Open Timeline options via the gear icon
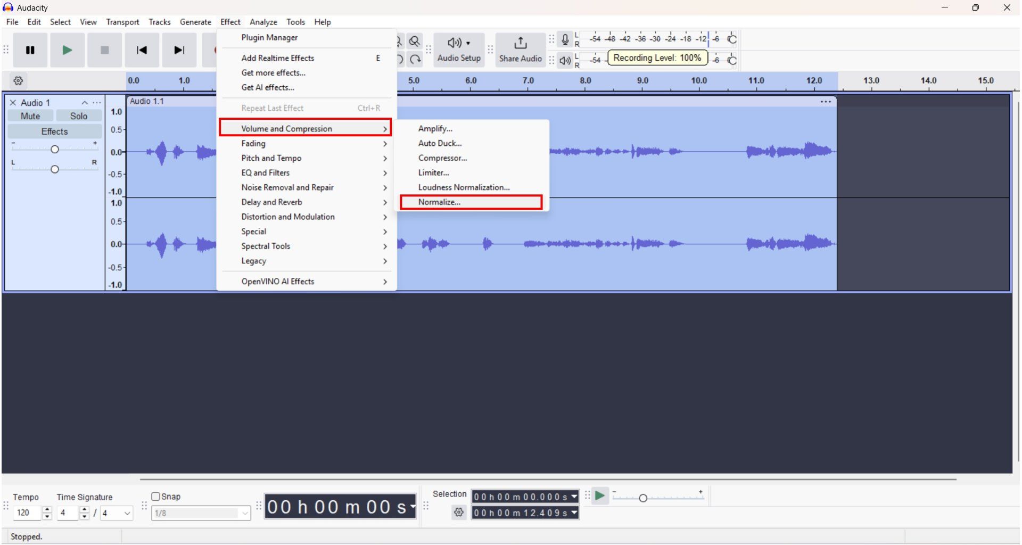1022x545 pixels. coord(18,80)
